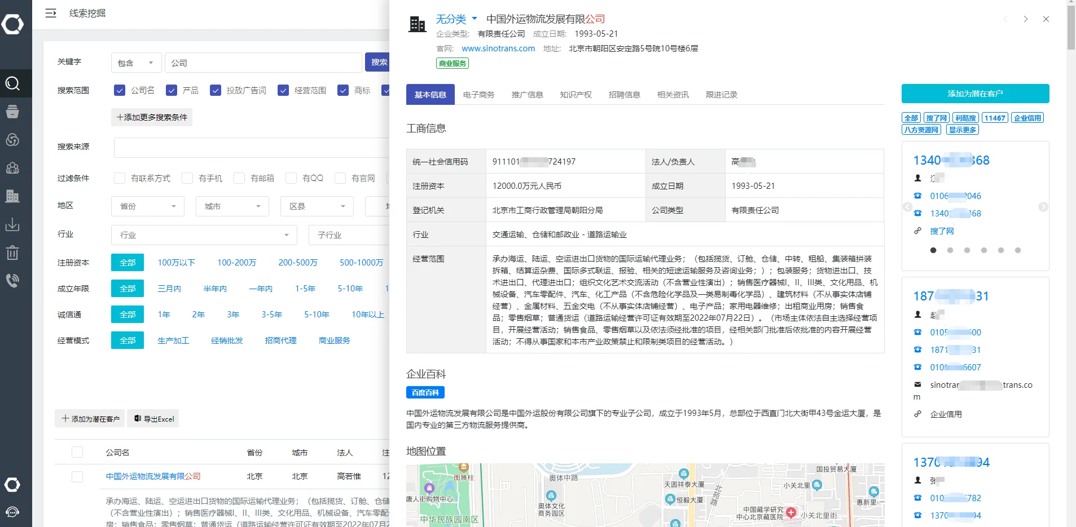
Task: Uncheck the 商标 search scope
Action: coord(343,90)
